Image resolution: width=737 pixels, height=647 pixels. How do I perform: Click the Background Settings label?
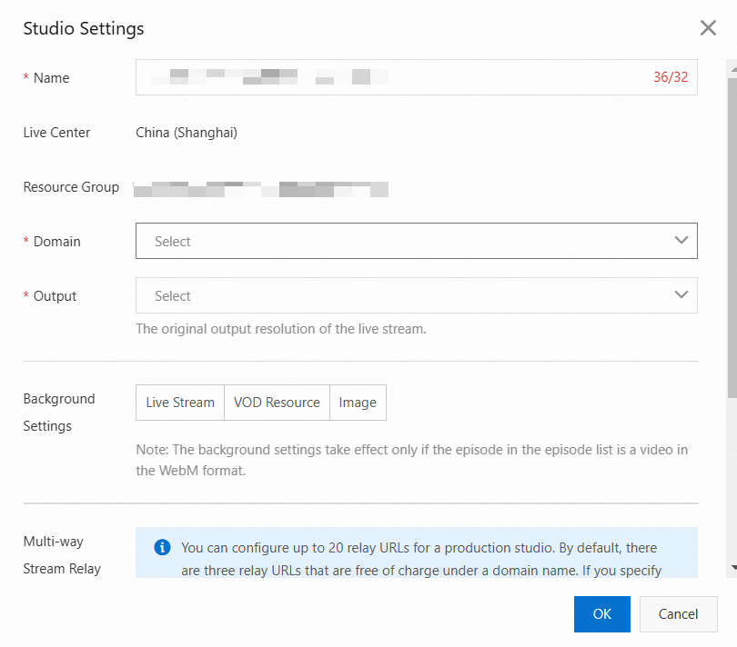coord(59,412)
